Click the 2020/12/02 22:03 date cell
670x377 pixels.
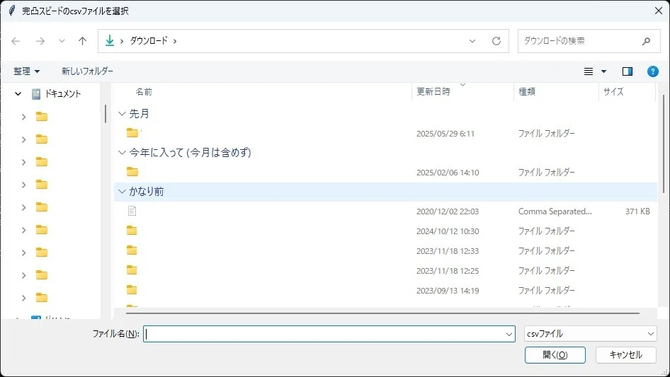pos(448,211)
